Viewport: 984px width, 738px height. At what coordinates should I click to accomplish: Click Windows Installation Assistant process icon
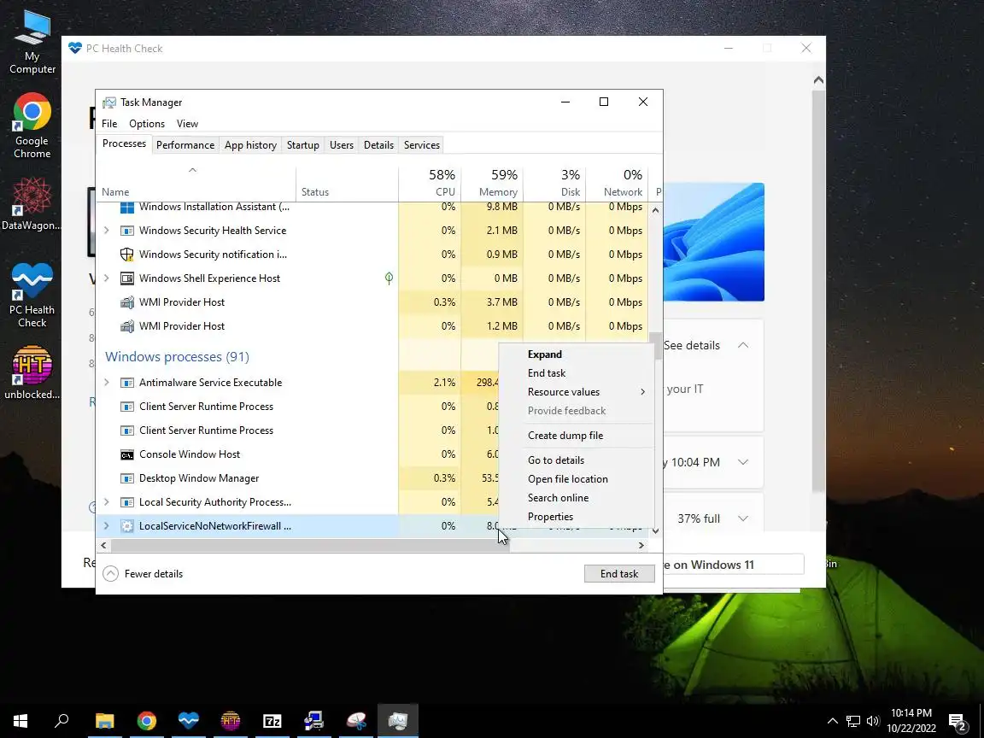[126, 207]
